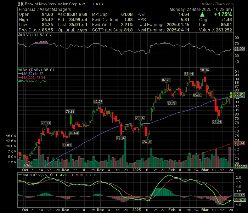This screenshot has height=213, width=248.
Task: Click the 74.50 low price label
Action: pos(147,142)
